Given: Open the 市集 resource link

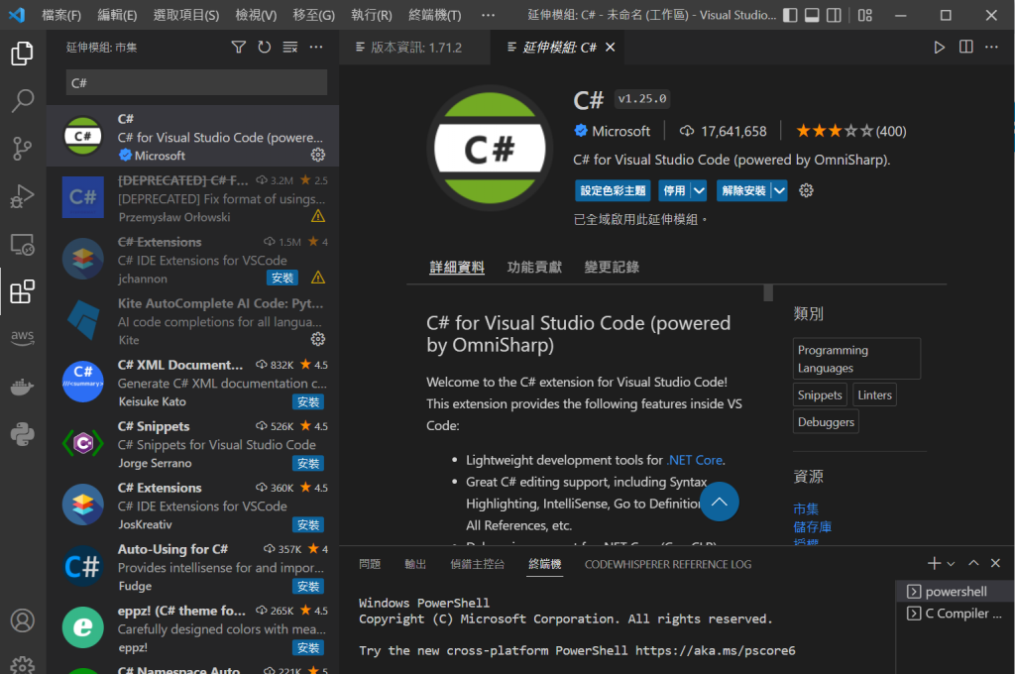Looking at the screenshot, I should (806, 508).
